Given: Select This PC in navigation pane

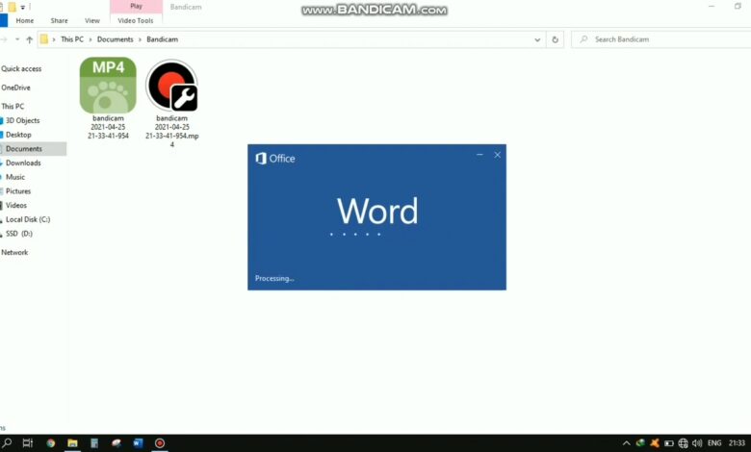Looking at the screenshot, I should [x=13, y=106].
